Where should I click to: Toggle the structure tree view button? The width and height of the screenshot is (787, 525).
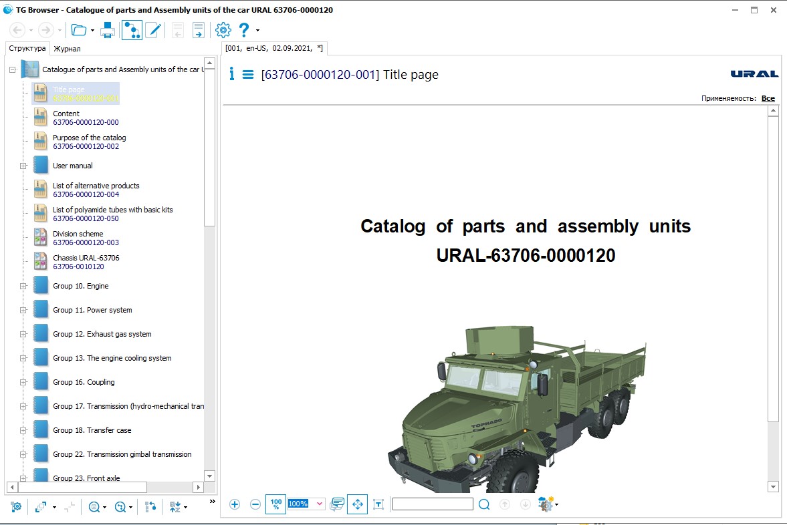[132, 30]
